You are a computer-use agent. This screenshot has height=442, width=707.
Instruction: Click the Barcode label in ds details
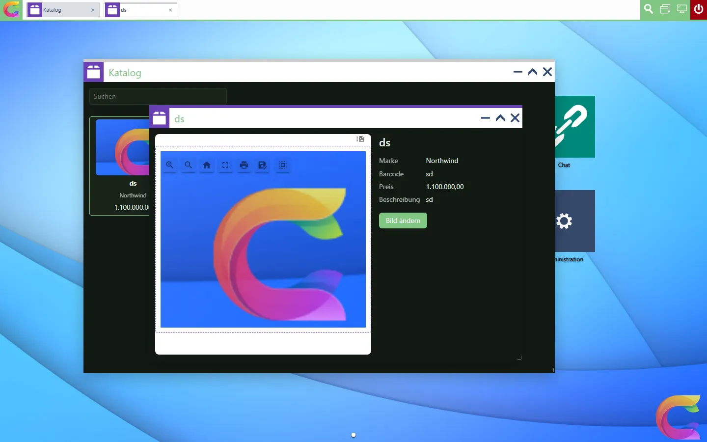pyautogui.click(x=391, y=174)
